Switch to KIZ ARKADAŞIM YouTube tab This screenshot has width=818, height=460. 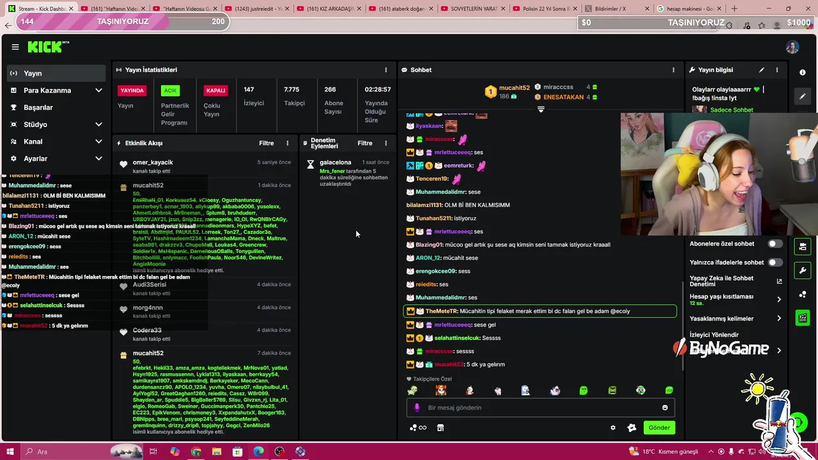point(330,8)
